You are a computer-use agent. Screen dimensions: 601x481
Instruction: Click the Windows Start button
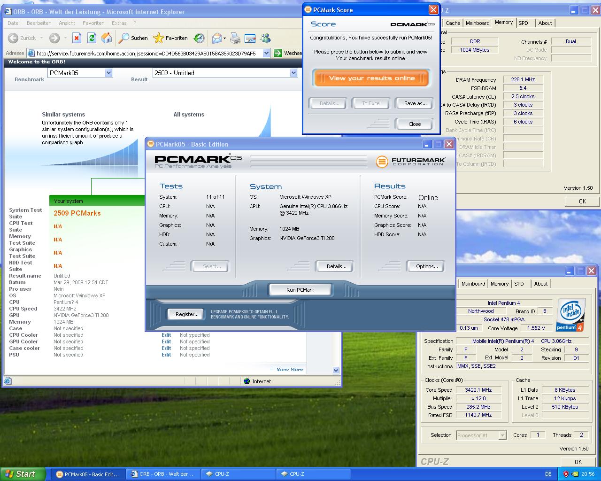click(23, 474)
